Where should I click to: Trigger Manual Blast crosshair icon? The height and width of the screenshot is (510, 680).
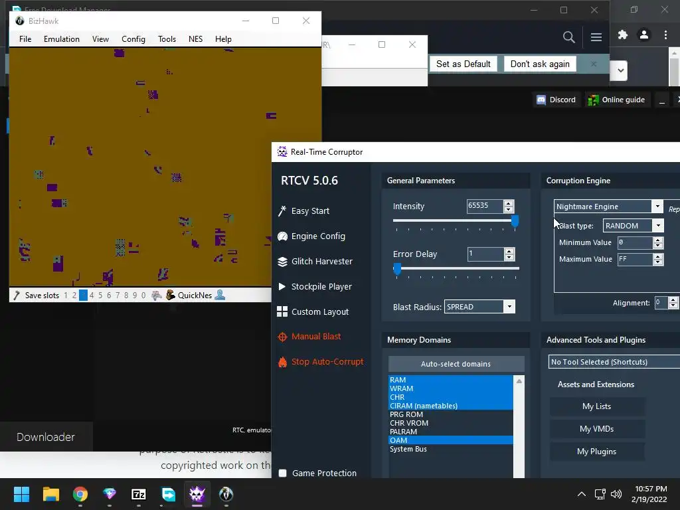pyautogui.click(x=282, y=337)
